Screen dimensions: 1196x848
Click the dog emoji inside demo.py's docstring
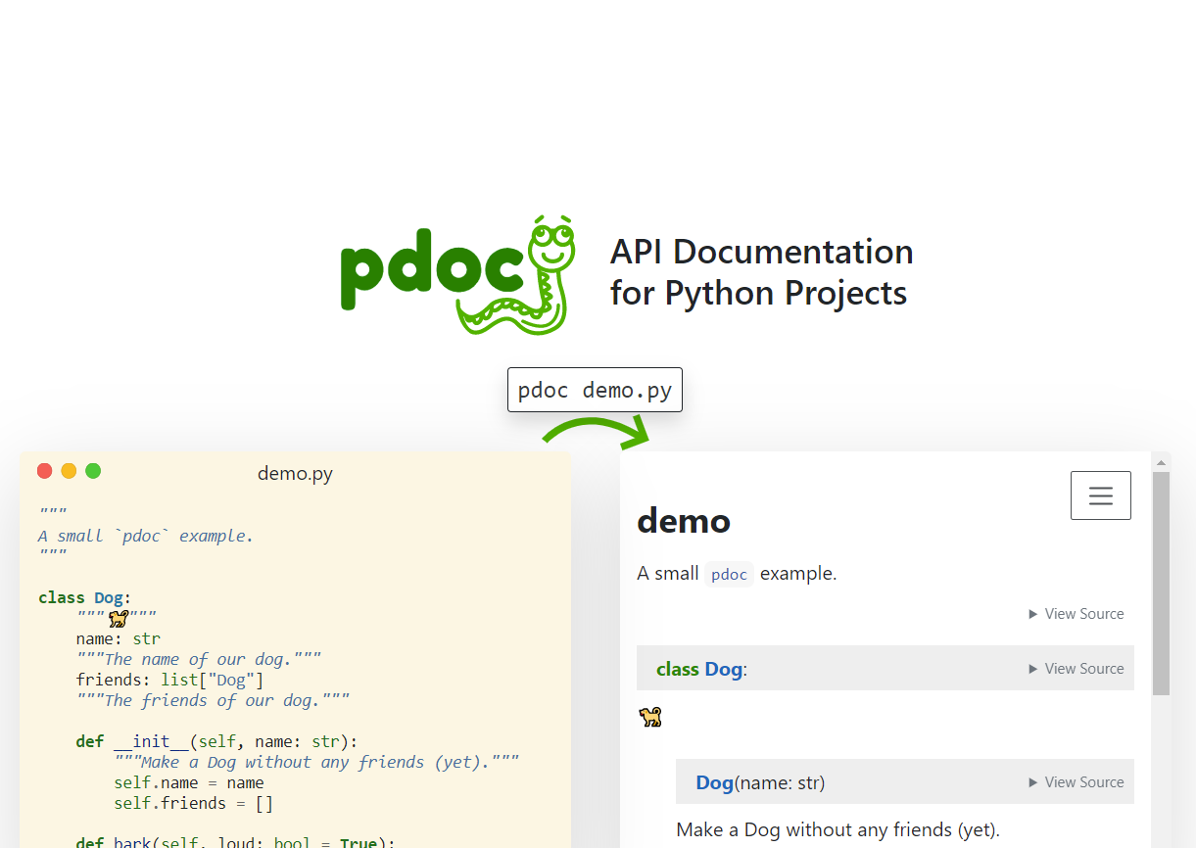118,618
